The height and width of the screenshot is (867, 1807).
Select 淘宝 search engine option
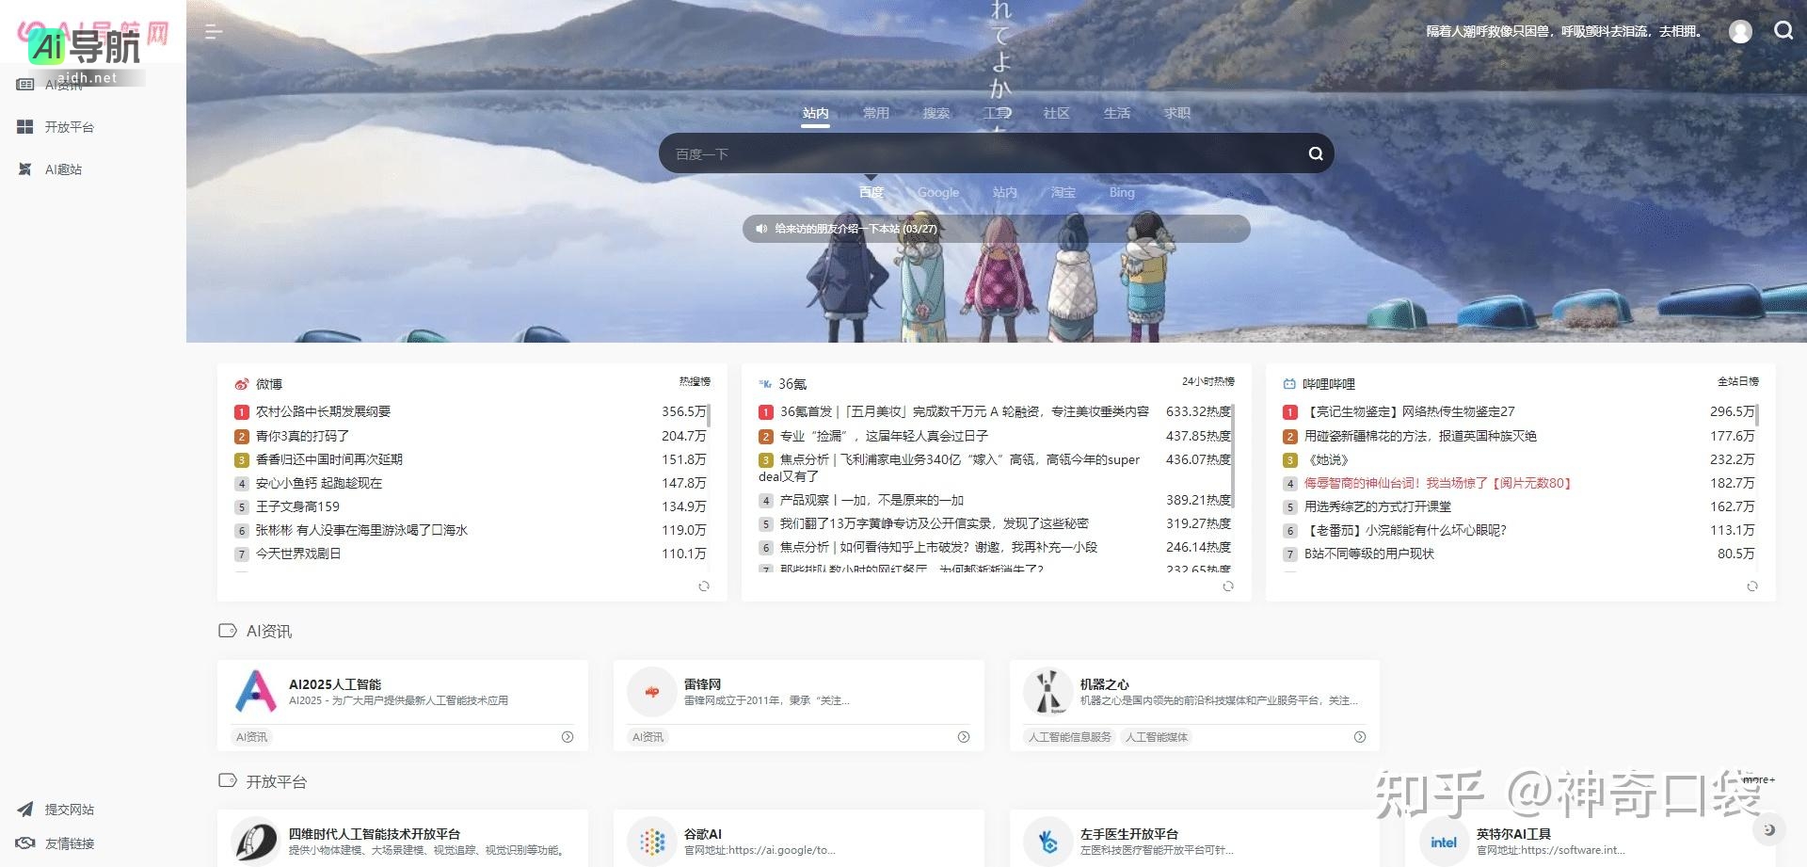coord(1063,192)
